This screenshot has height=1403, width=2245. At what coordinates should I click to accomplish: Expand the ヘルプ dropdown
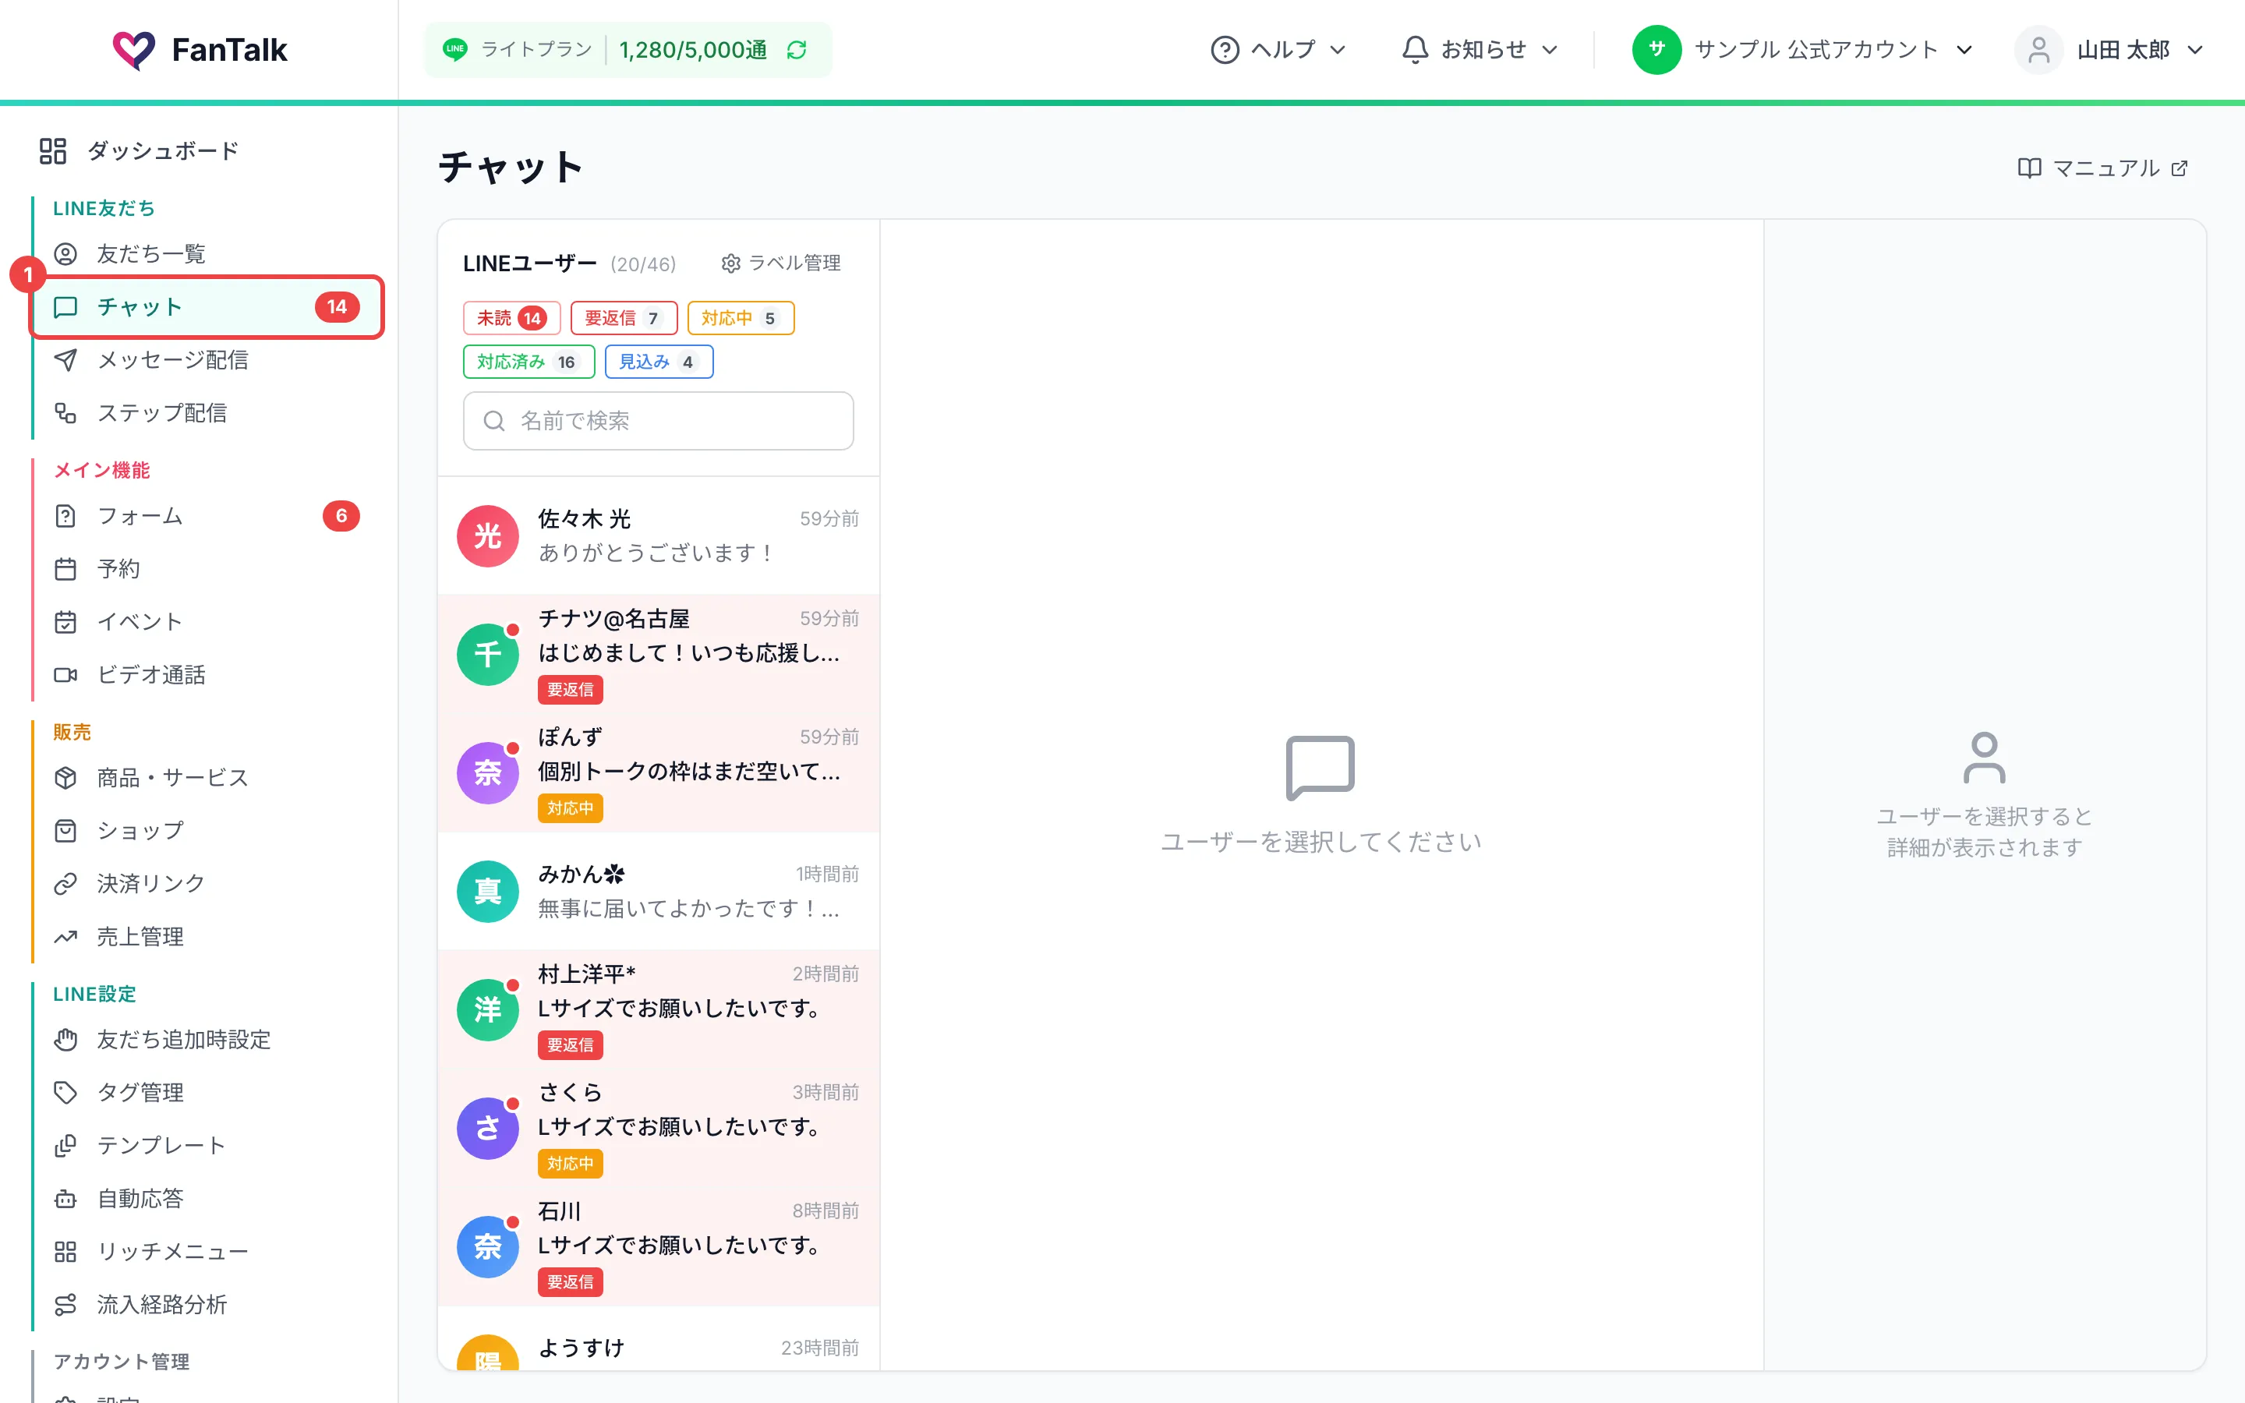1278,50
